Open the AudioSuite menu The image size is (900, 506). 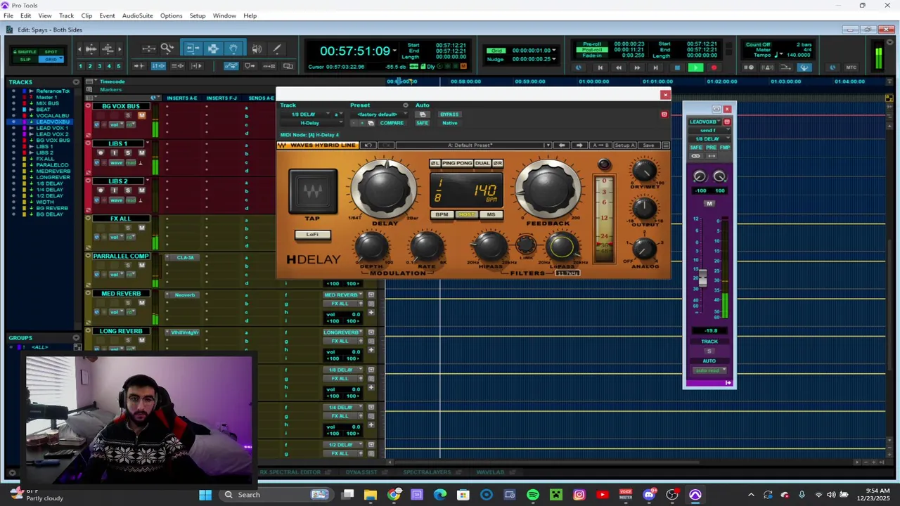137,15
